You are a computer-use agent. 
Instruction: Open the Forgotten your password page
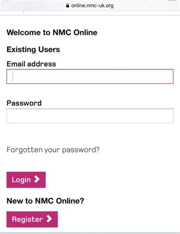(x=53, y=150)
